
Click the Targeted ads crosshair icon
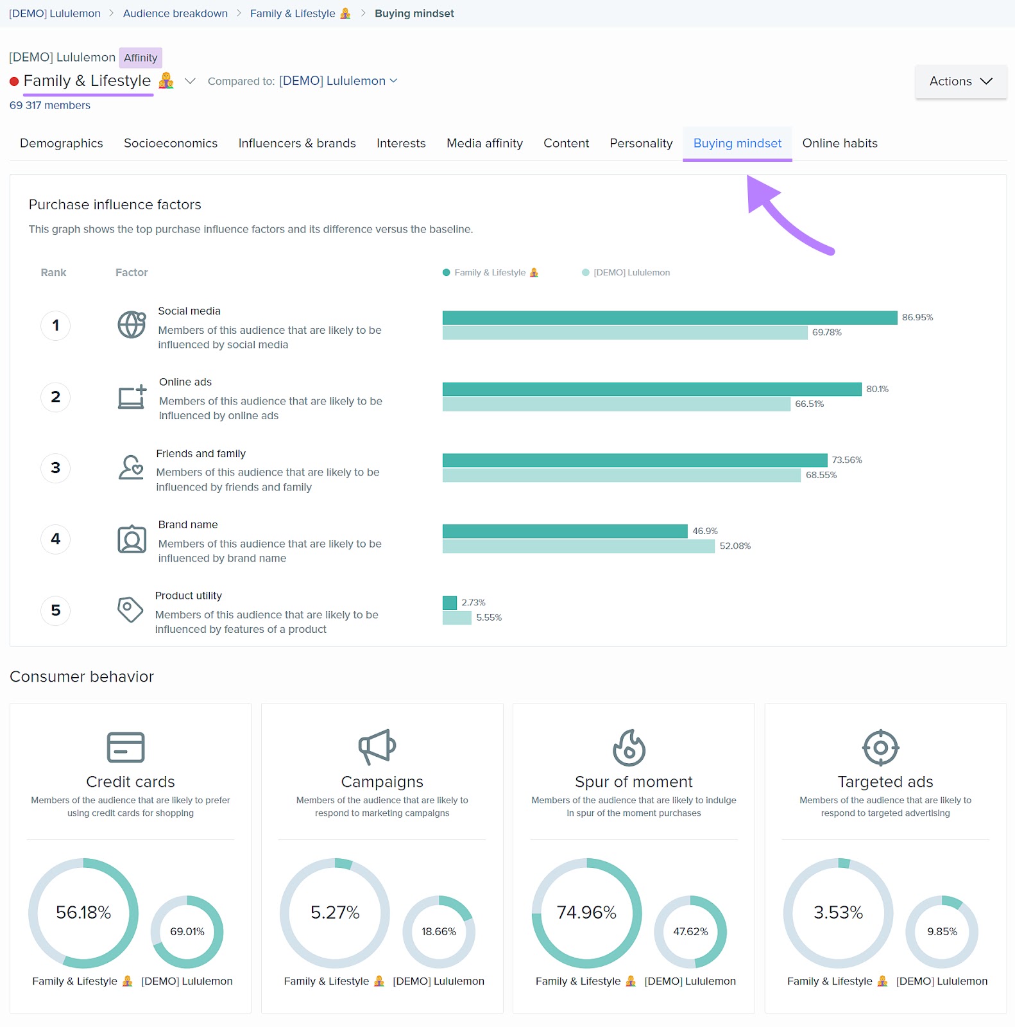pyautogui.click(x=880, y=747)
